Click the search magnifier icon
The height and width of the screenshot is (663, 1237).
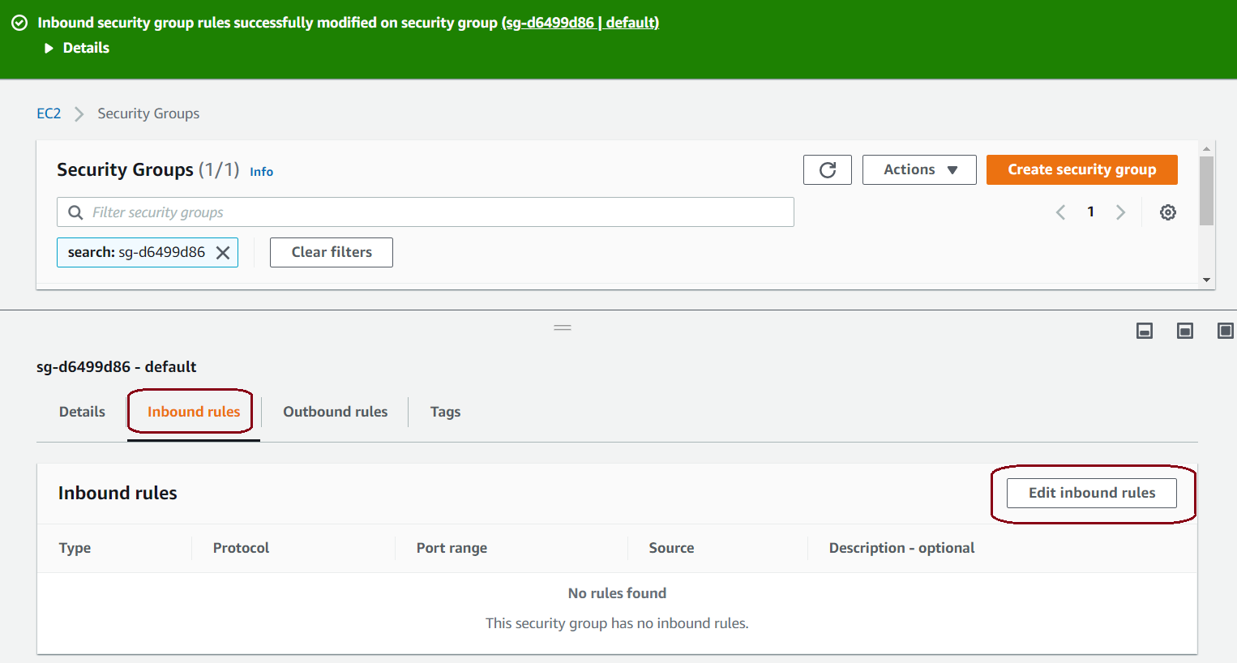[x=75, y=212]
